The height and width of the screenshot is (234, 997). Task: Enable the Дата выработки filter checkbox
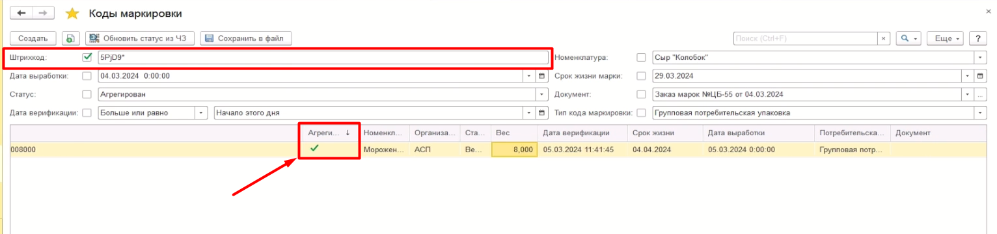click(x=87, y=75)
